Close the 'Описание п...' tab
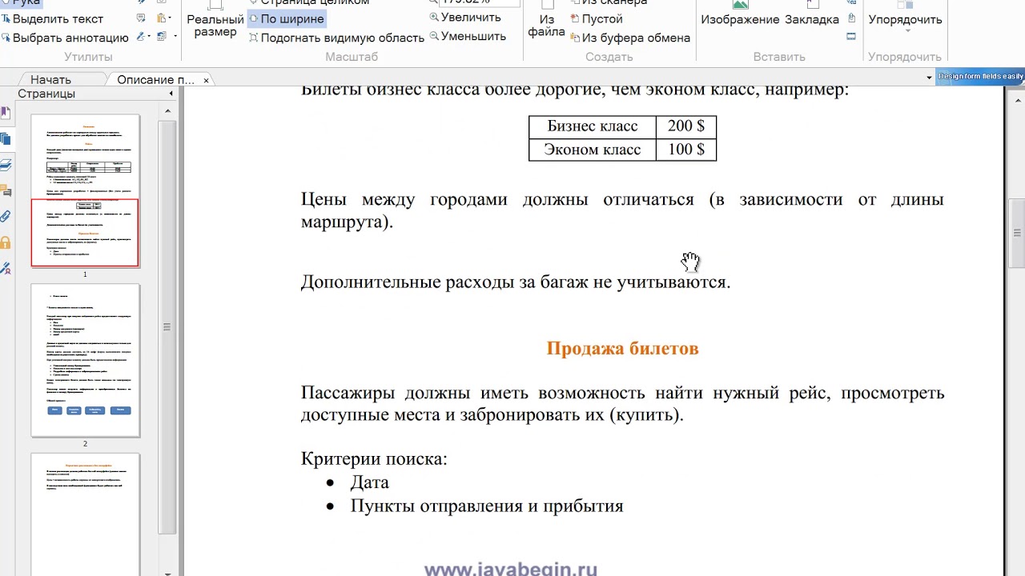 (x=206, y=80)
